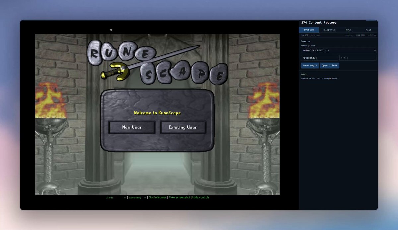Focus the fatbeef274 username field

[320, 58]
